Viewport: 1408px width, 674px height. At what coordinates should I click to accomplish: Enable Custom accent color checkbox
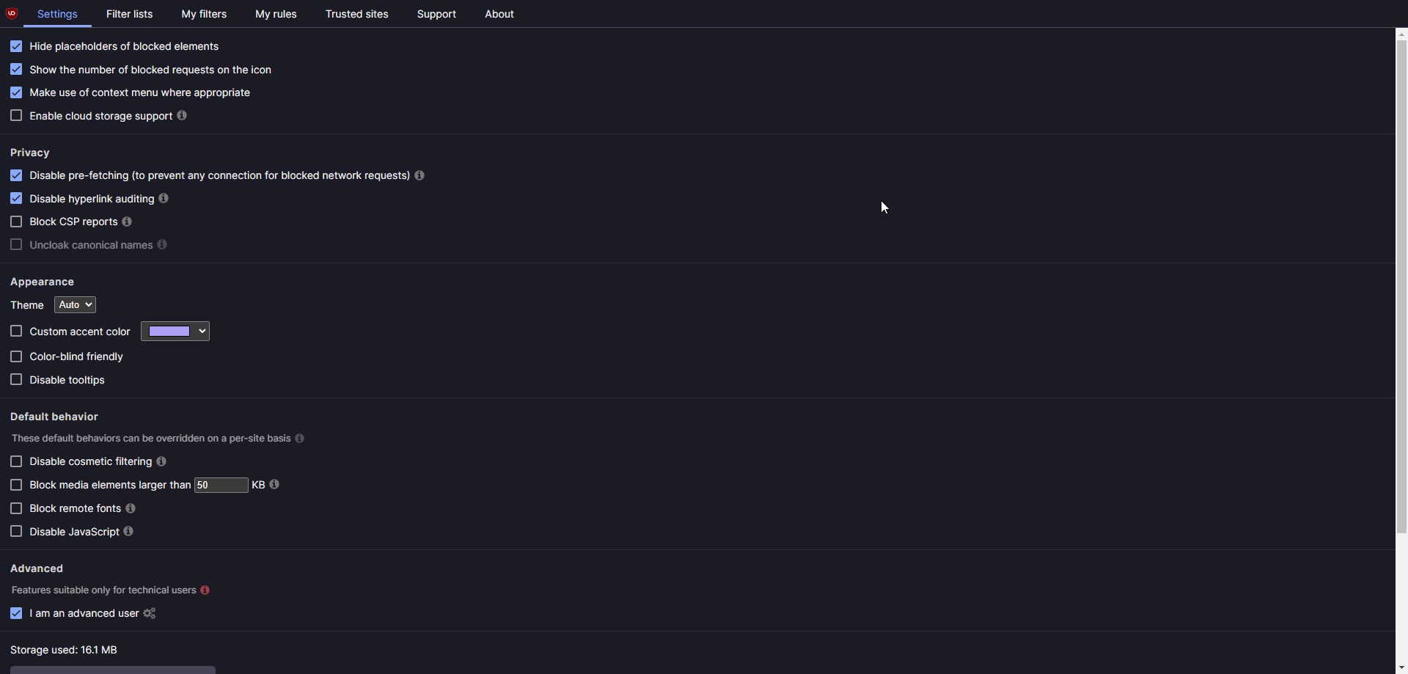coord(16,331)
